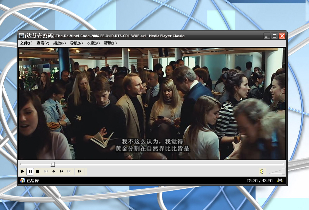This screenshot has height=210, width=309.
Task: Open the 播放(P) menu
Action: (x=59, y=43)
